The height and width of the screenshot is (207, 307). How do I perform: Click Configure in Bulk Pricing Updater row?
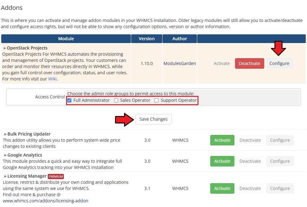pos(280,140)
